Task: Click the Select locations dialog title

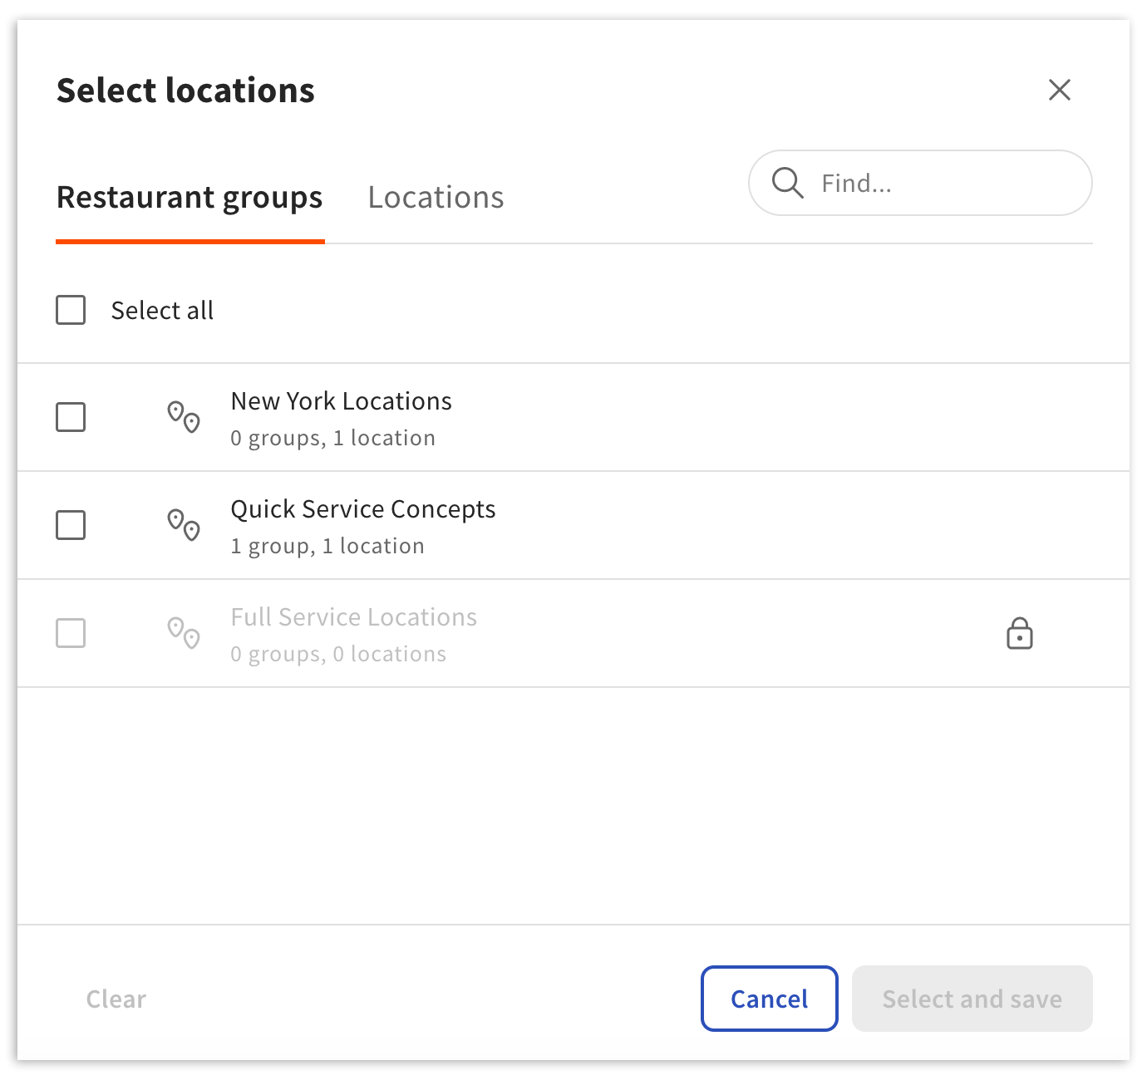Action: coord(185,90)
